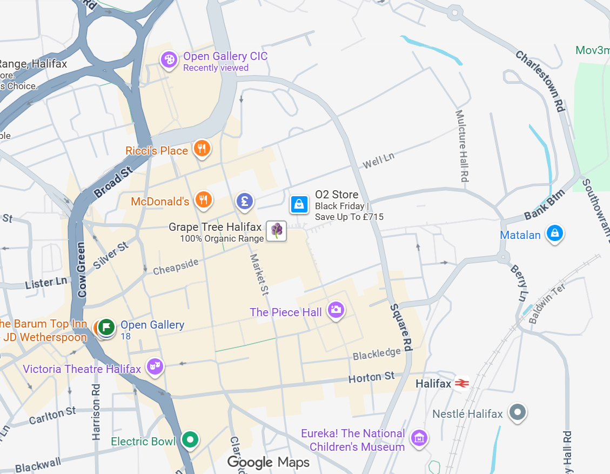610x474 pixels.
Task: Click the pound sign ATM marker
Action: [245, 201]
